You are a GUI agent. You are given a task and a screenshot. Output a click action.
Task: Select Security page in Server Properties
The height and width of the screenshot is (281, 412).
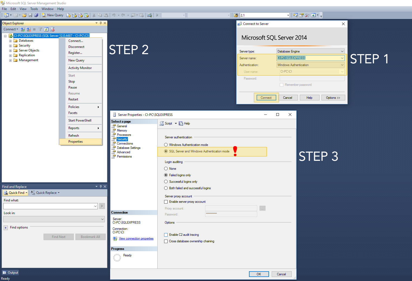(122, 139)
